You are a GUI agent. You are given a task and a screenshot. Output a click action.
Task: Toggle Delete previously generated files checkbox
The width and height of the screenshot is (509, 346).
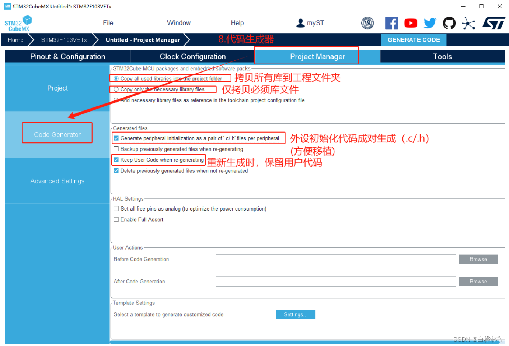pos(116,170)
